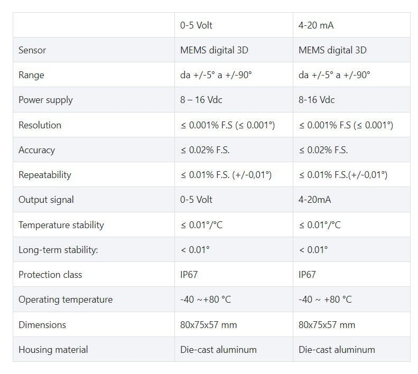Select the "Operating temperature" row label
This screenshot has height=374, width=418.
click(x=66, y=300)
